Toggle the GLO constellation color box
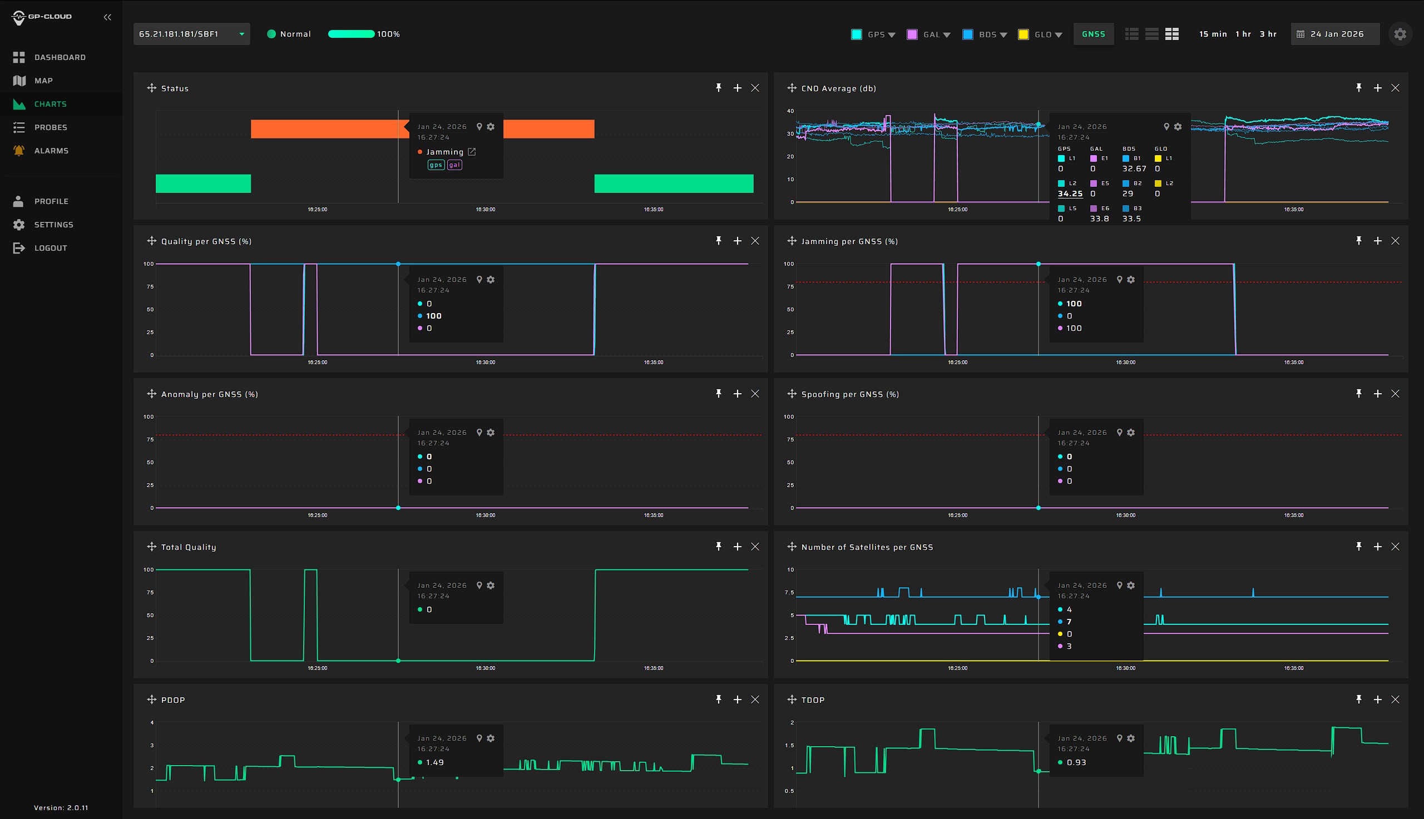Image resolution: width=1424 pixels, height=819 pixels. (1023, 34)
